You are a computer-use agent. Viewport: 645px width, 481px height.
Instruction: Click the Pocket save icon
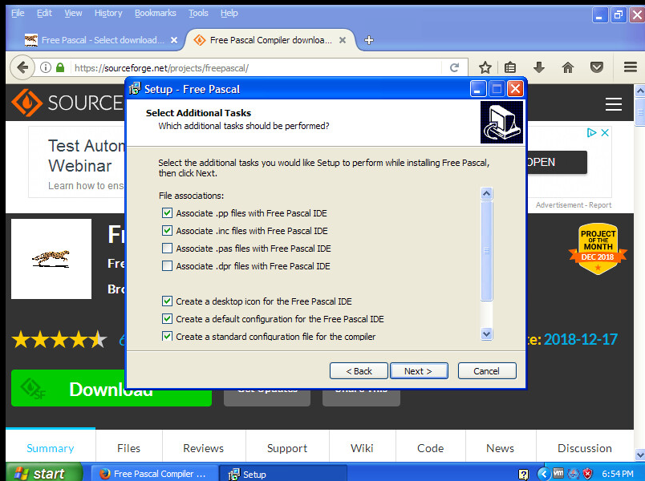pos(596,67)
